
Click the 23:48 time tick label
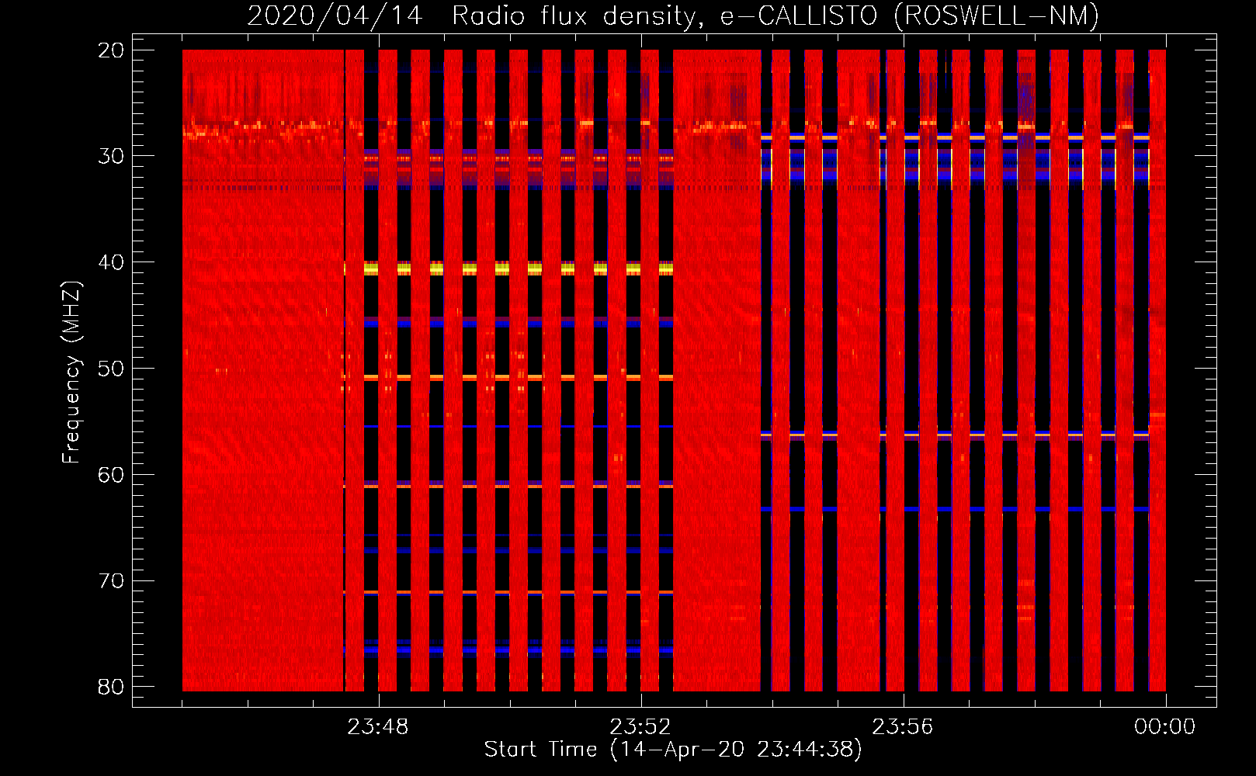point(378,727)
